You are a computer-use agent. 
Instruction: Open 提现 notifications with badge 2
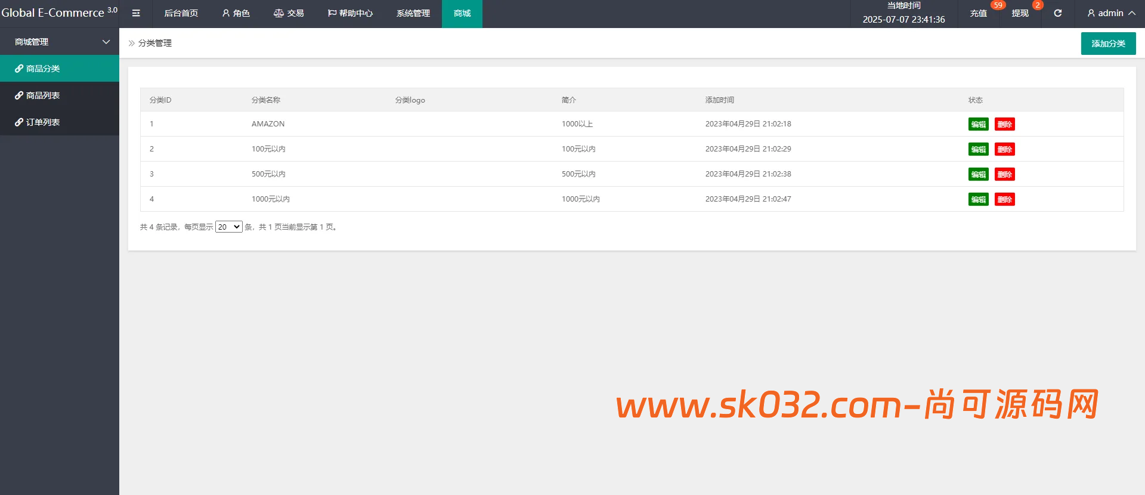click(x=1020, y=13)
